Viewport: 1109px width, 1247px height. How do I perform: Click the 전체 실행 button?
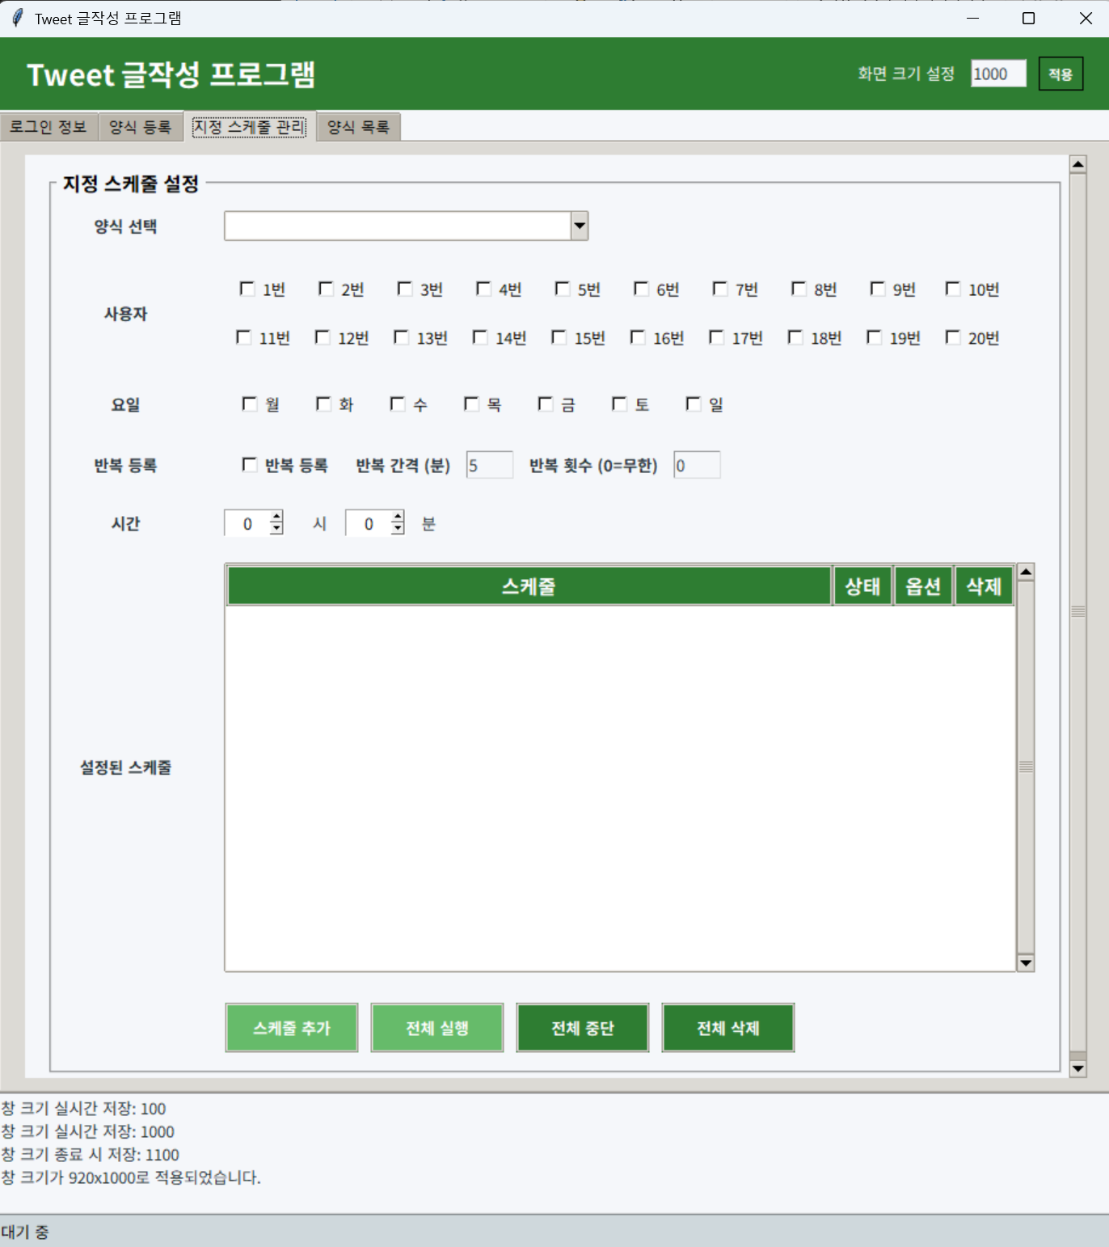[436, 1028]
